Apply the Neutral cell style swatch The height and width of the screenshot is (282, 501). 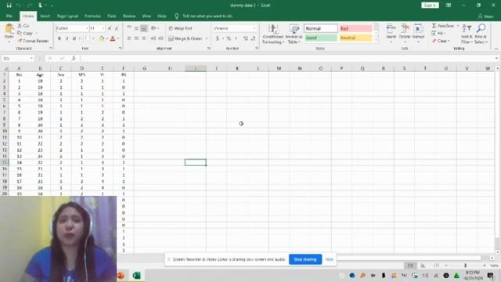coord(355,38)
